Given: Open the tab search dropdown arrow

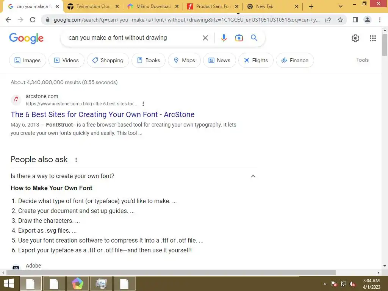Looking at the screenshot, I should (341, 6).
